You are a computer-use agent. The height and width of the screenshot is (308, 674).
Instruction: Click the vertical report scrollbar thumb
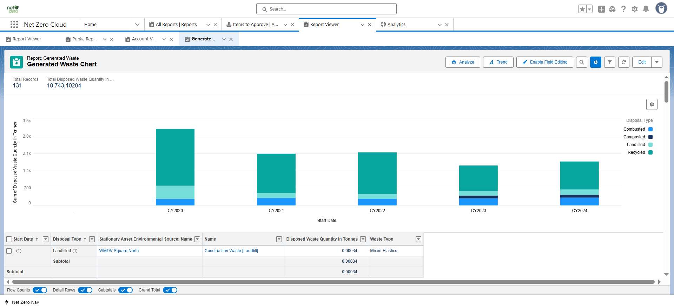pyautogui.click(x=666, y=92)
